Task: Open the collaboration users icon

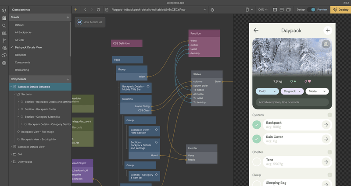Action: click(x=4, y=33)
